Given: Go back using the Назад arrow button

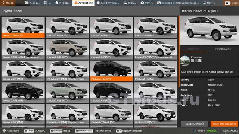Looking at the screenshot, I should 8,3.
